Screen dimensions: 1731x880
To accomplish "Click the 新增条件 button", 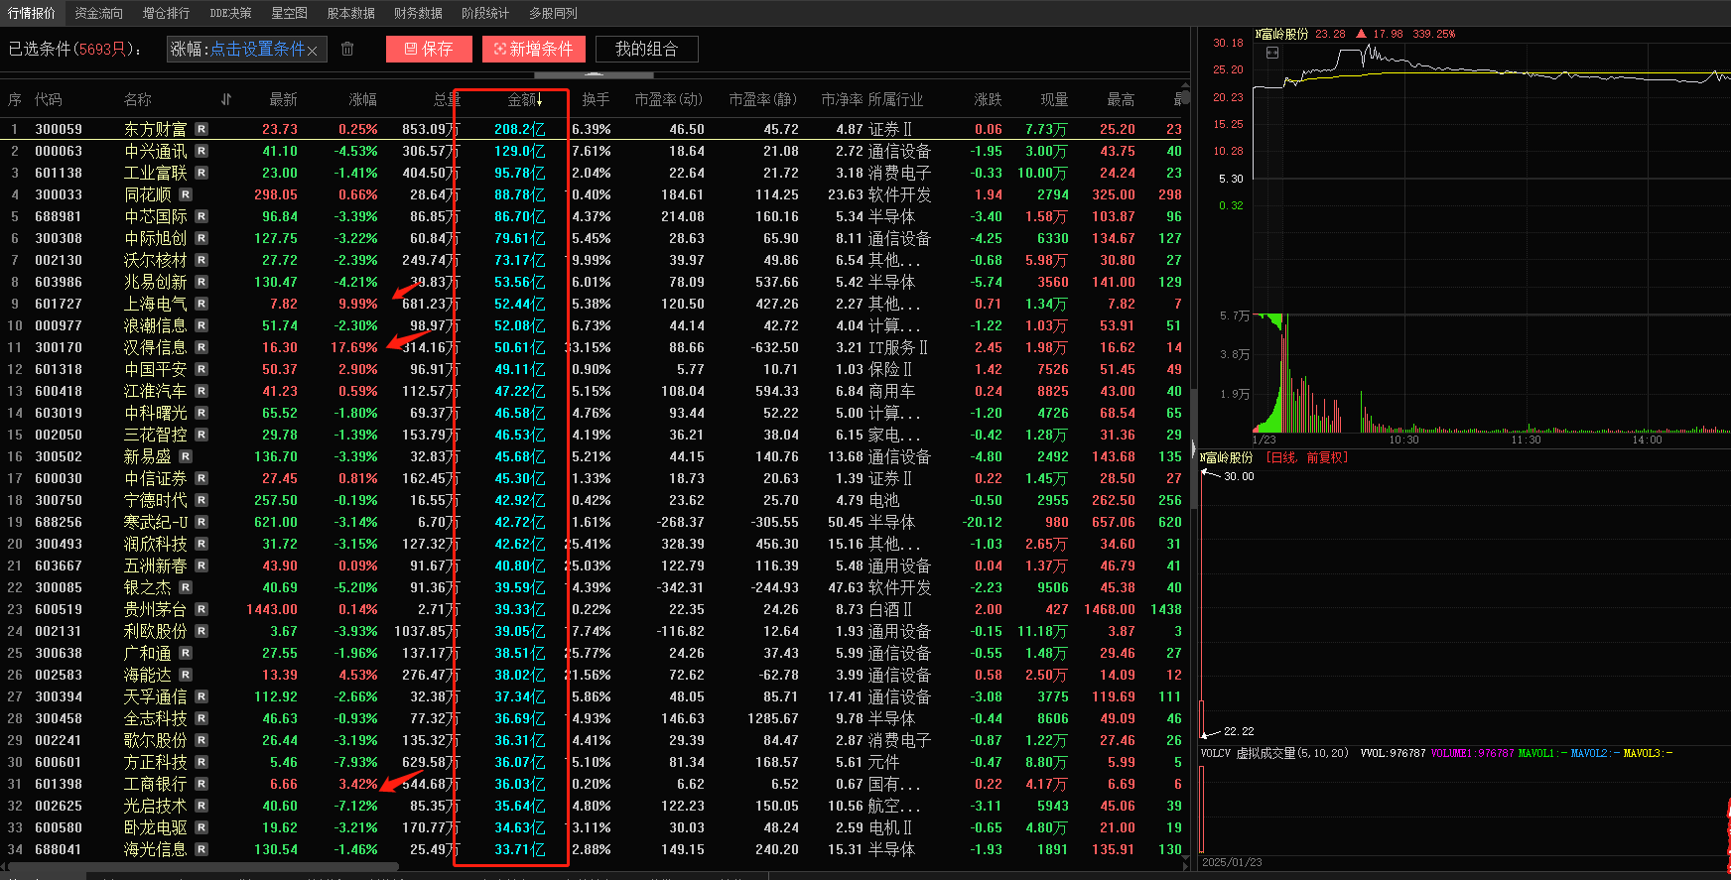I will (x=534, y=49).
